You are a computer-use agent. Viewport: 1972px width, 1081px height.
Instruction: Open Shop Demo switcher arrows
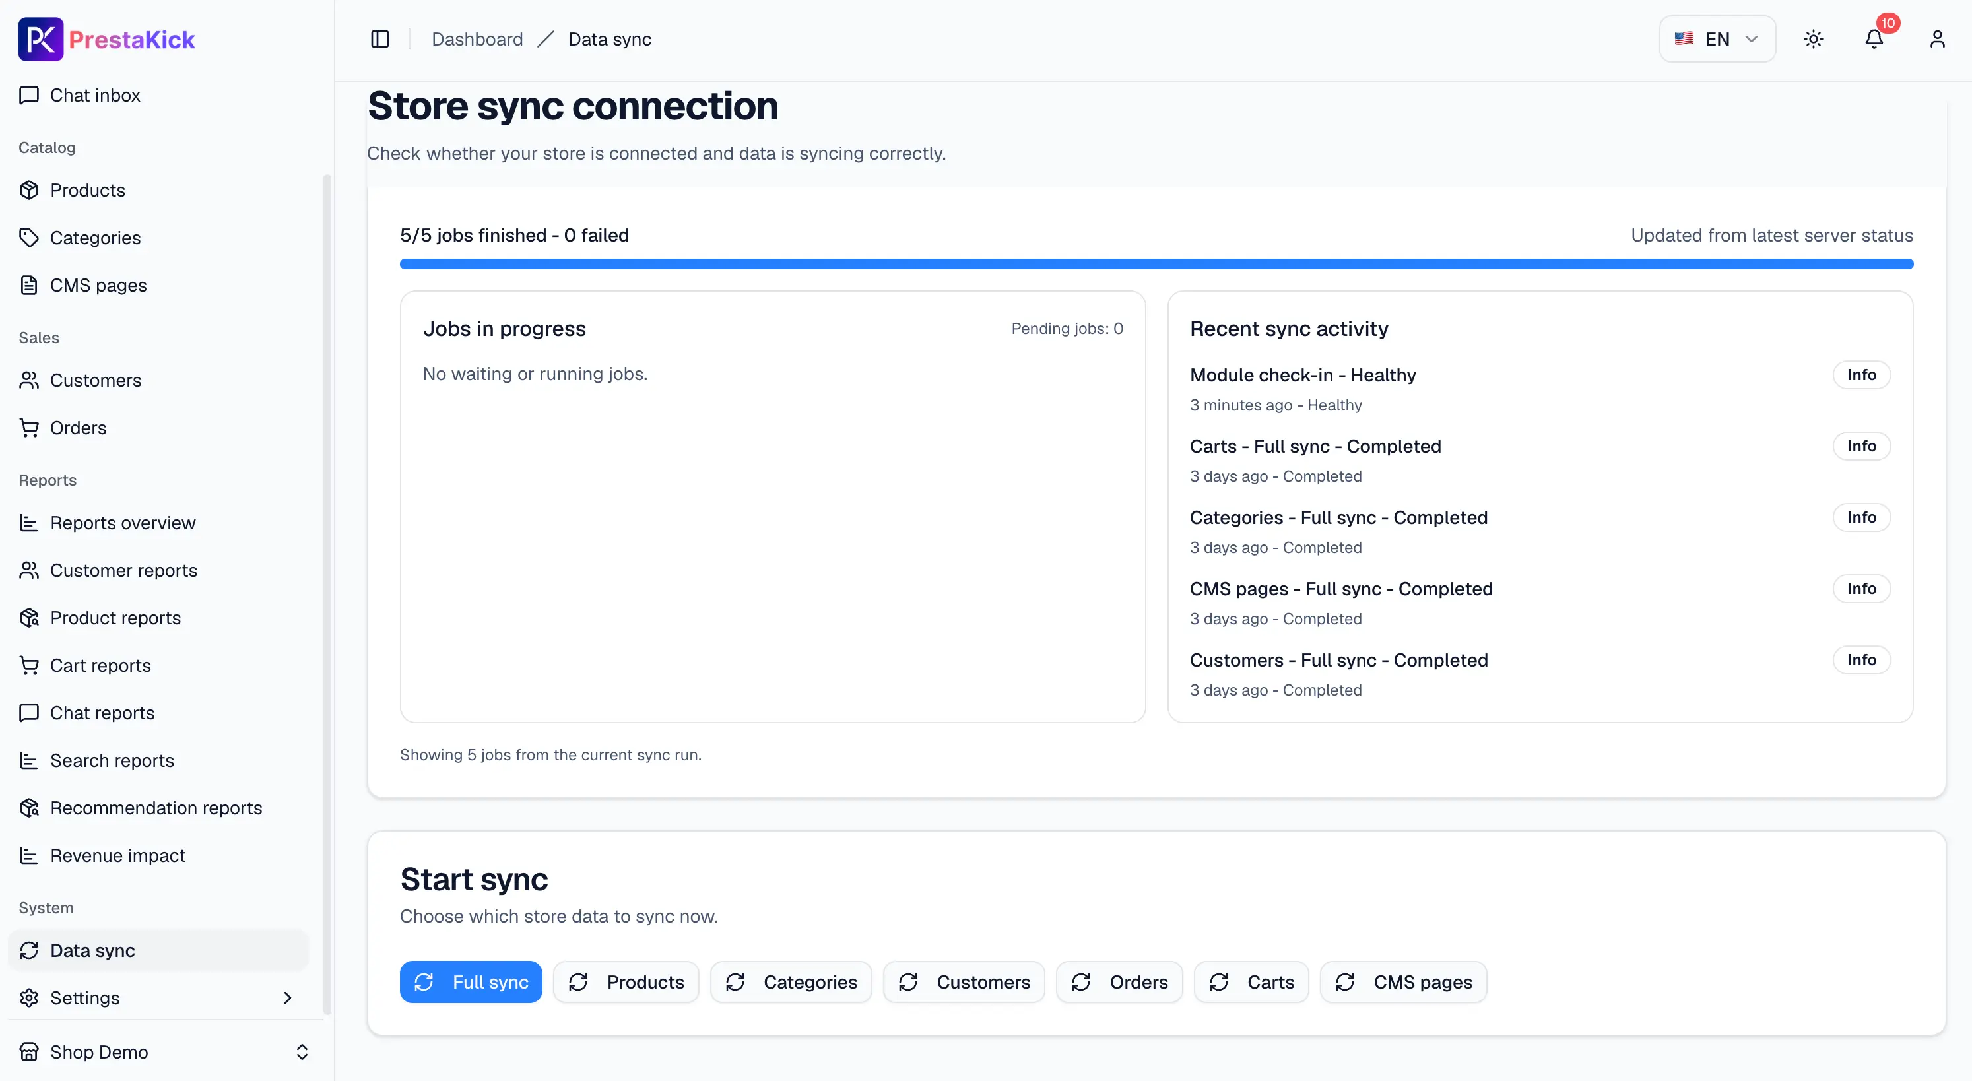pos(302,1052)
